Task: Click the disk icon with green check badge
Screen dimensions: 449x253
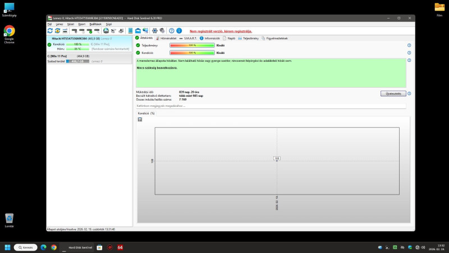Action: (89, 31)
